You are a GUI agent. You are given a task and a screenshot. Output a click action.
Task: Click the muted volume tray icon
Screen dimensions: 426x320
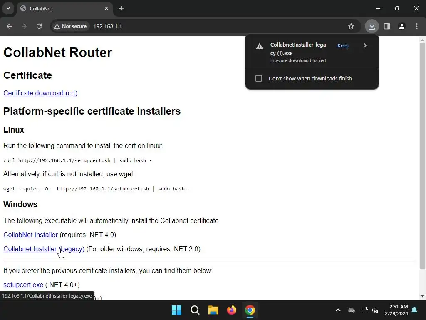coord(375,310)
